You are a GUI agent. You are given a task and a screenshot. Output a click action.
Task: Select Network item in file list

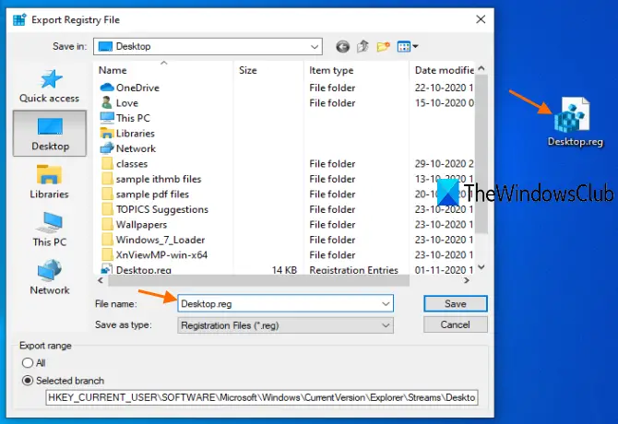[128, 148]
